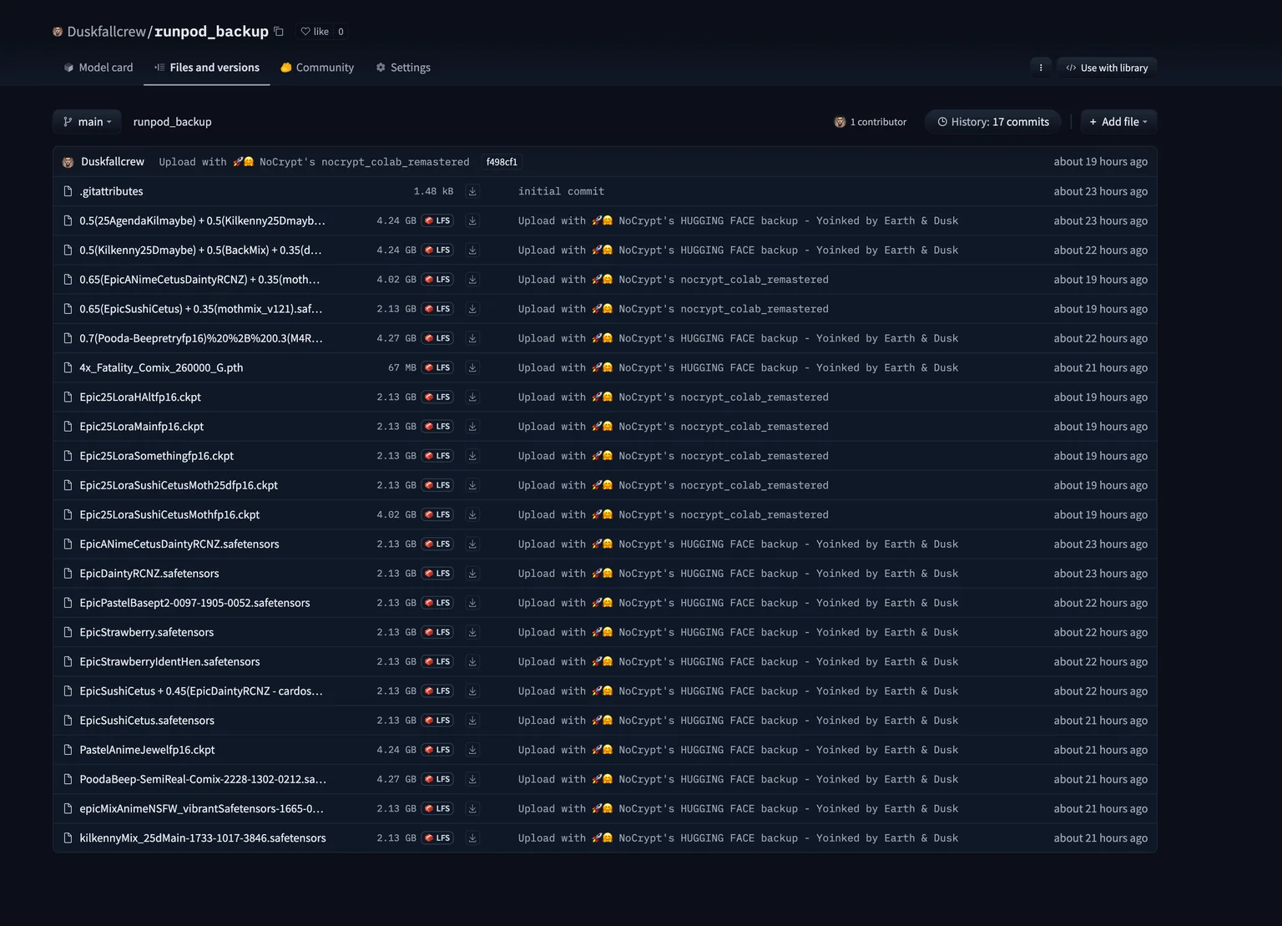The image size is (1282, 926).
Task: Click 'about 23 hours ago' on .gitattributes row
Action: coord(1100,191)
